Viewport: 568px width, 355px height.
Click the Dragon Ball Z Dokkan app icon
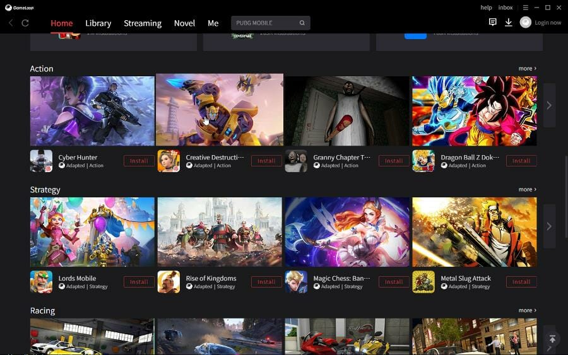point(423,161)
